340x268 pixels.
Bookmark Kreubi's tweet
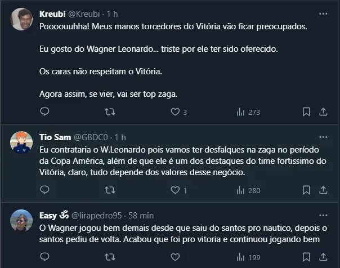click(x=307, y=112)
